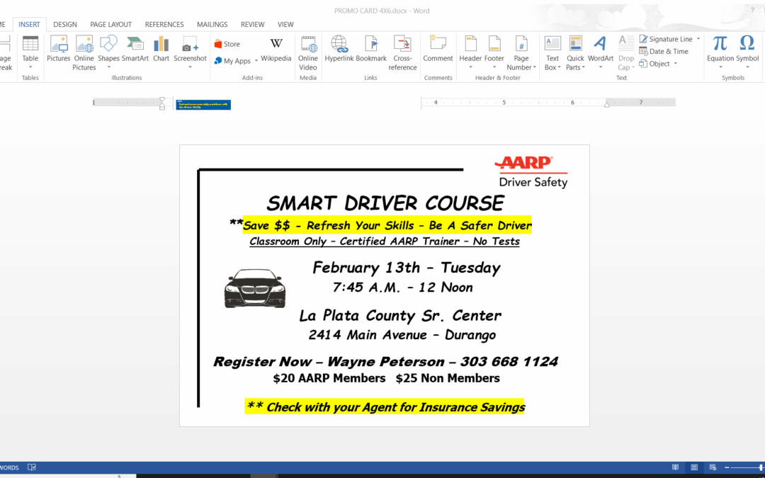765x478 pixels.
Task: Select the black car image in document
Action: click(255, 288)
